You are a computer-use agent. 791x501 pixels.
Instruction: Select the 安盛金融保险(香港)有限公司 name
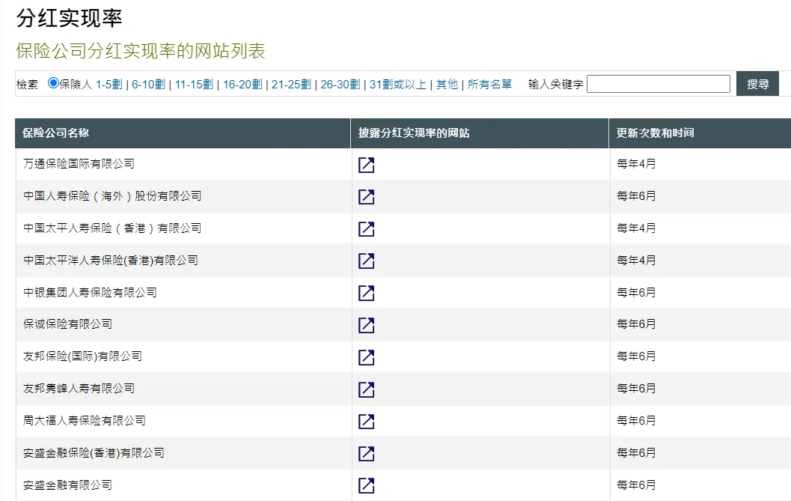[94, 452]
